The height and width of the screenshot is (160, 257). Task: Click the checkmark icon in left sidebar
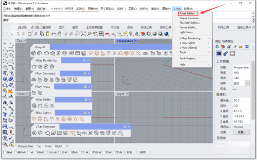point(11,138)
